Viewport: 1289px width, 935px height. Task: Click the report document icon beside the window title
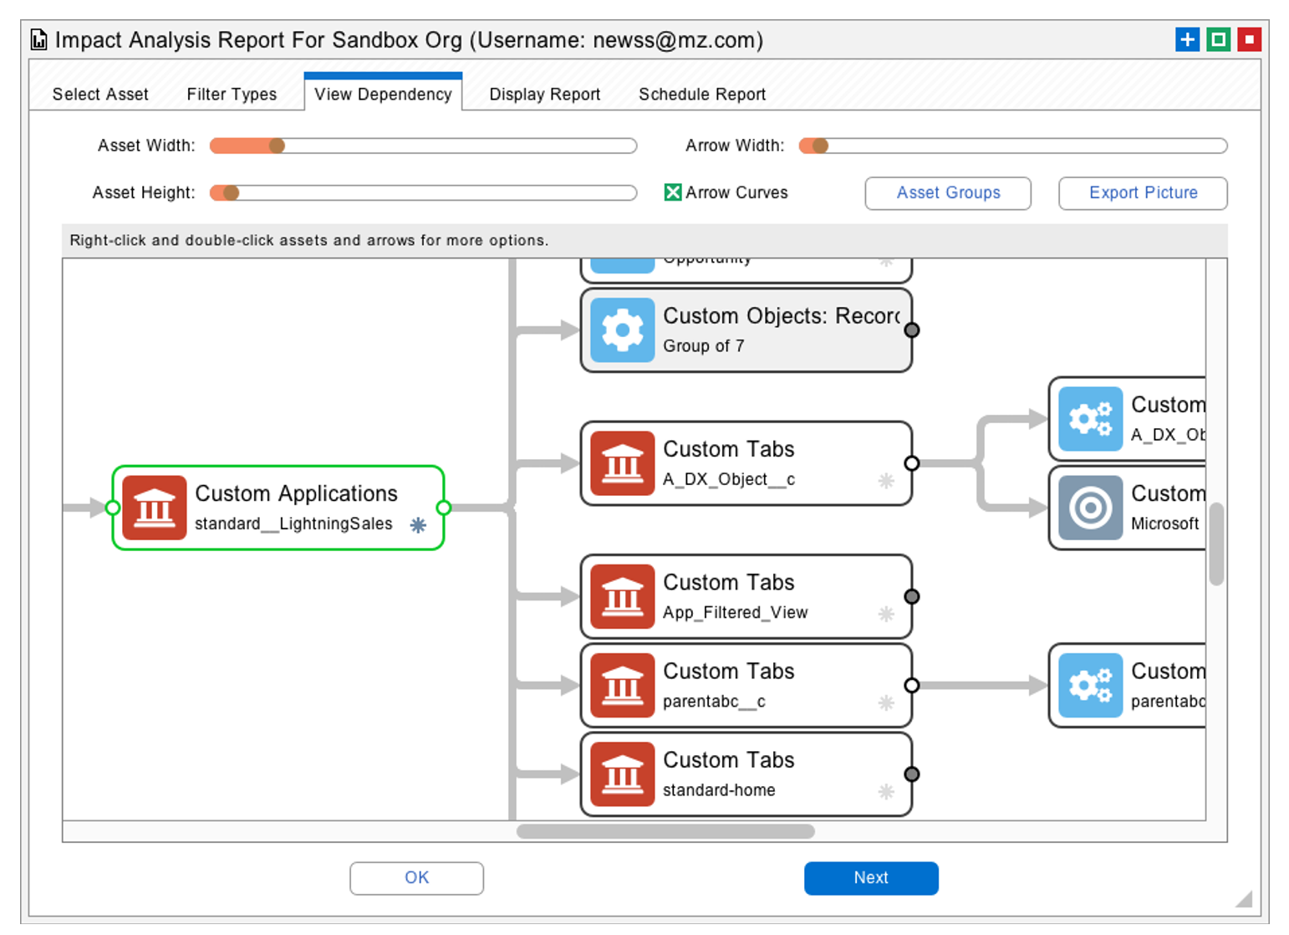tap(38, 39)
